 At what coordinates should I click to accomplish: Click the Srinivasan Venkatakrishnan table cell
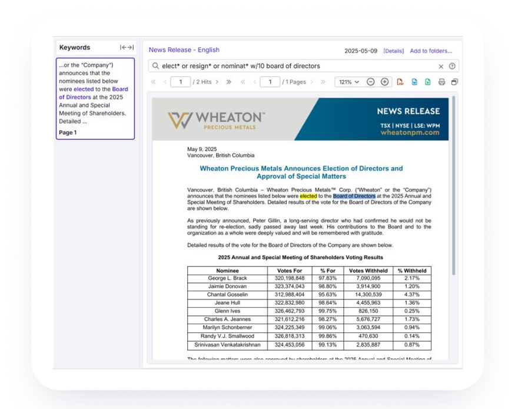227,345
